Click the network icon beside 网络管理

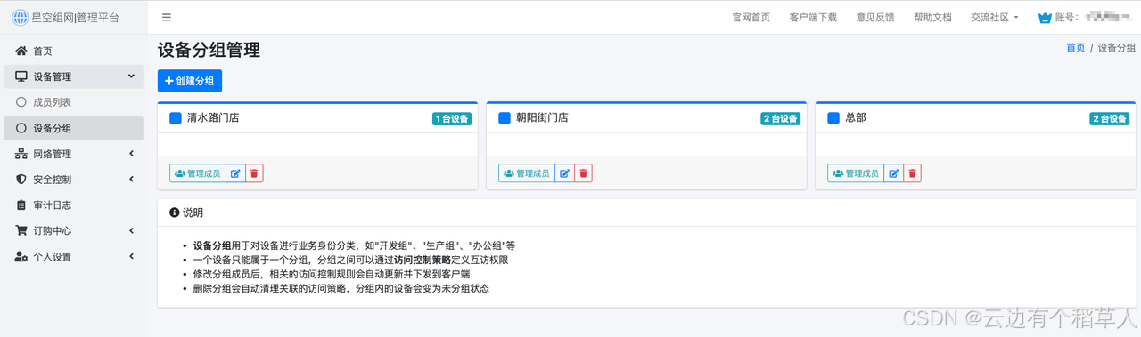[x=21, y=154]
